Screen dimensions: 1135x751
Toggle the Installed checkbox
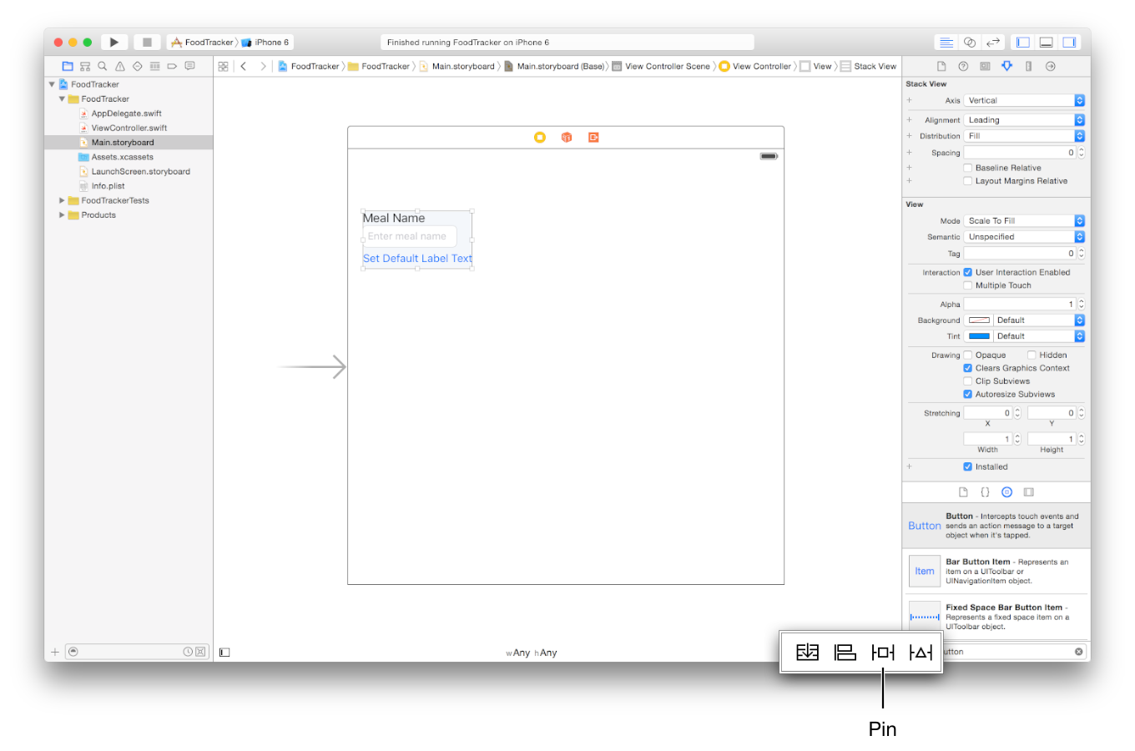click(968, 467)
